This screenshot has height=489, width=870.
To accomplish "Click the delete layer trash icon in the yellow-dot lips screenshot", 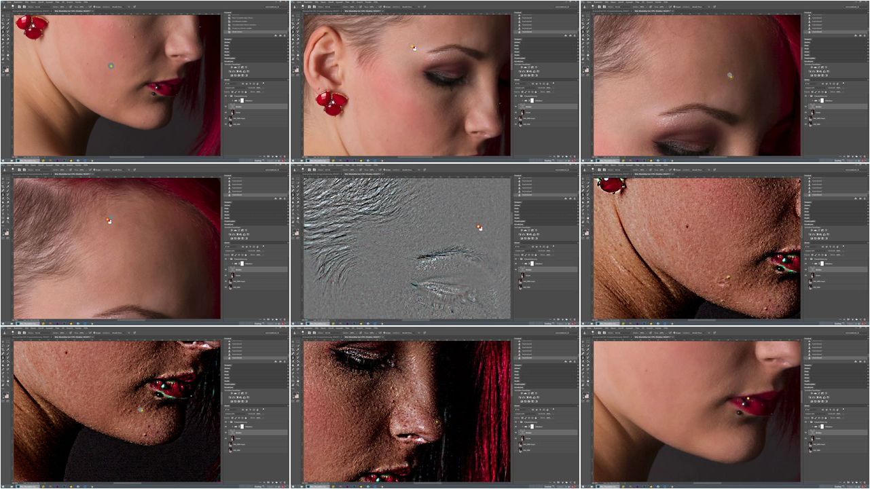I will click(865, 482).
